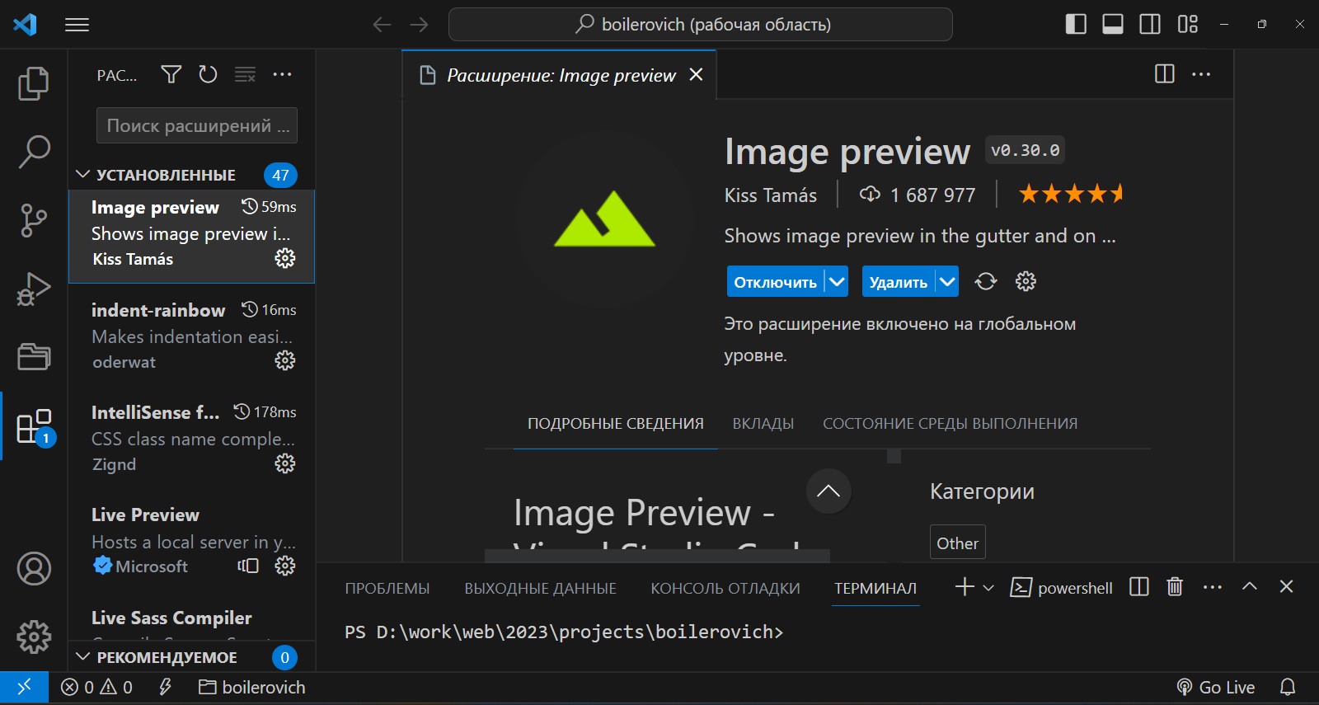Click the command center search box
The width and height of the screenshot is (1319, 705).
701,25
